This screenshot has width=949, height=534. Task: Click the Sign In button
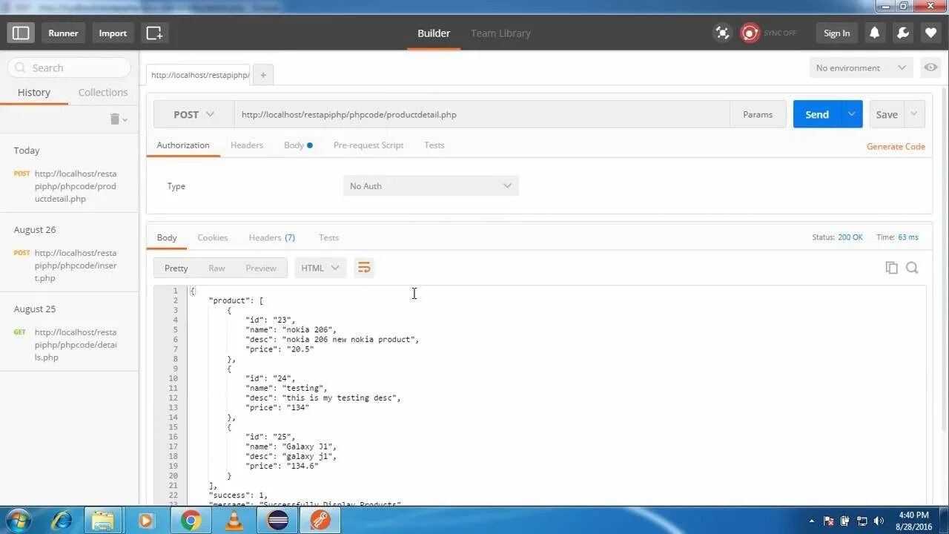pos(837,33)
